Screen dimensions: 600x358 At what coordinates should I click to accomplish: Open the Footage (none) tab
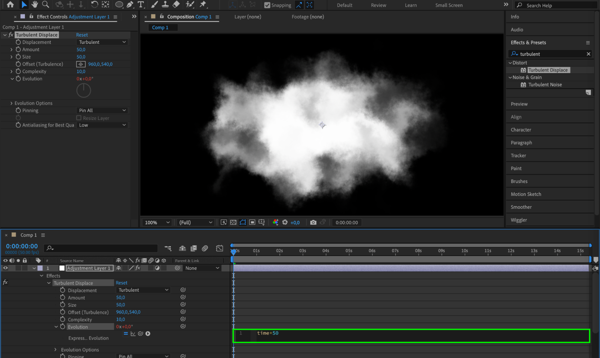coord(308,17)
